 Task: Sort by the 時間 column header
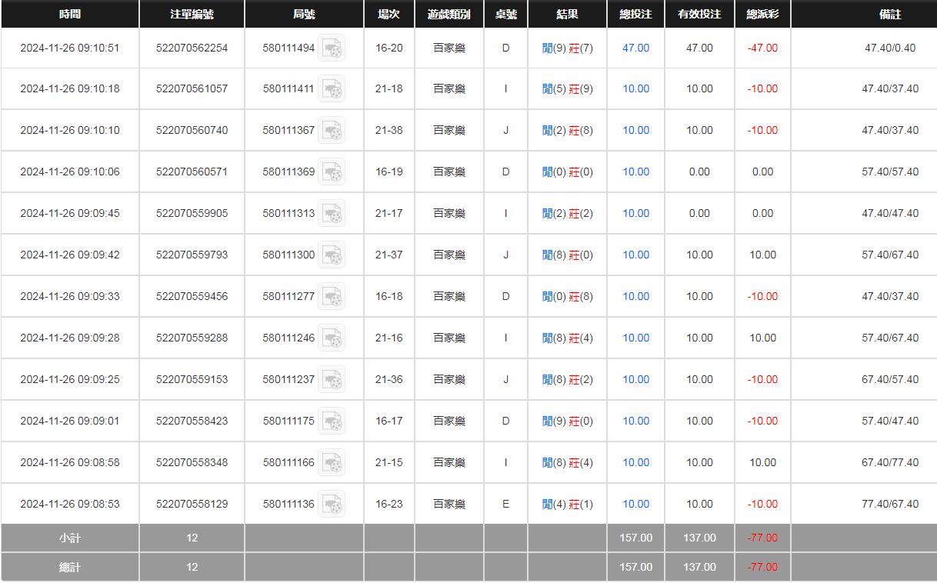pos(69,14)
